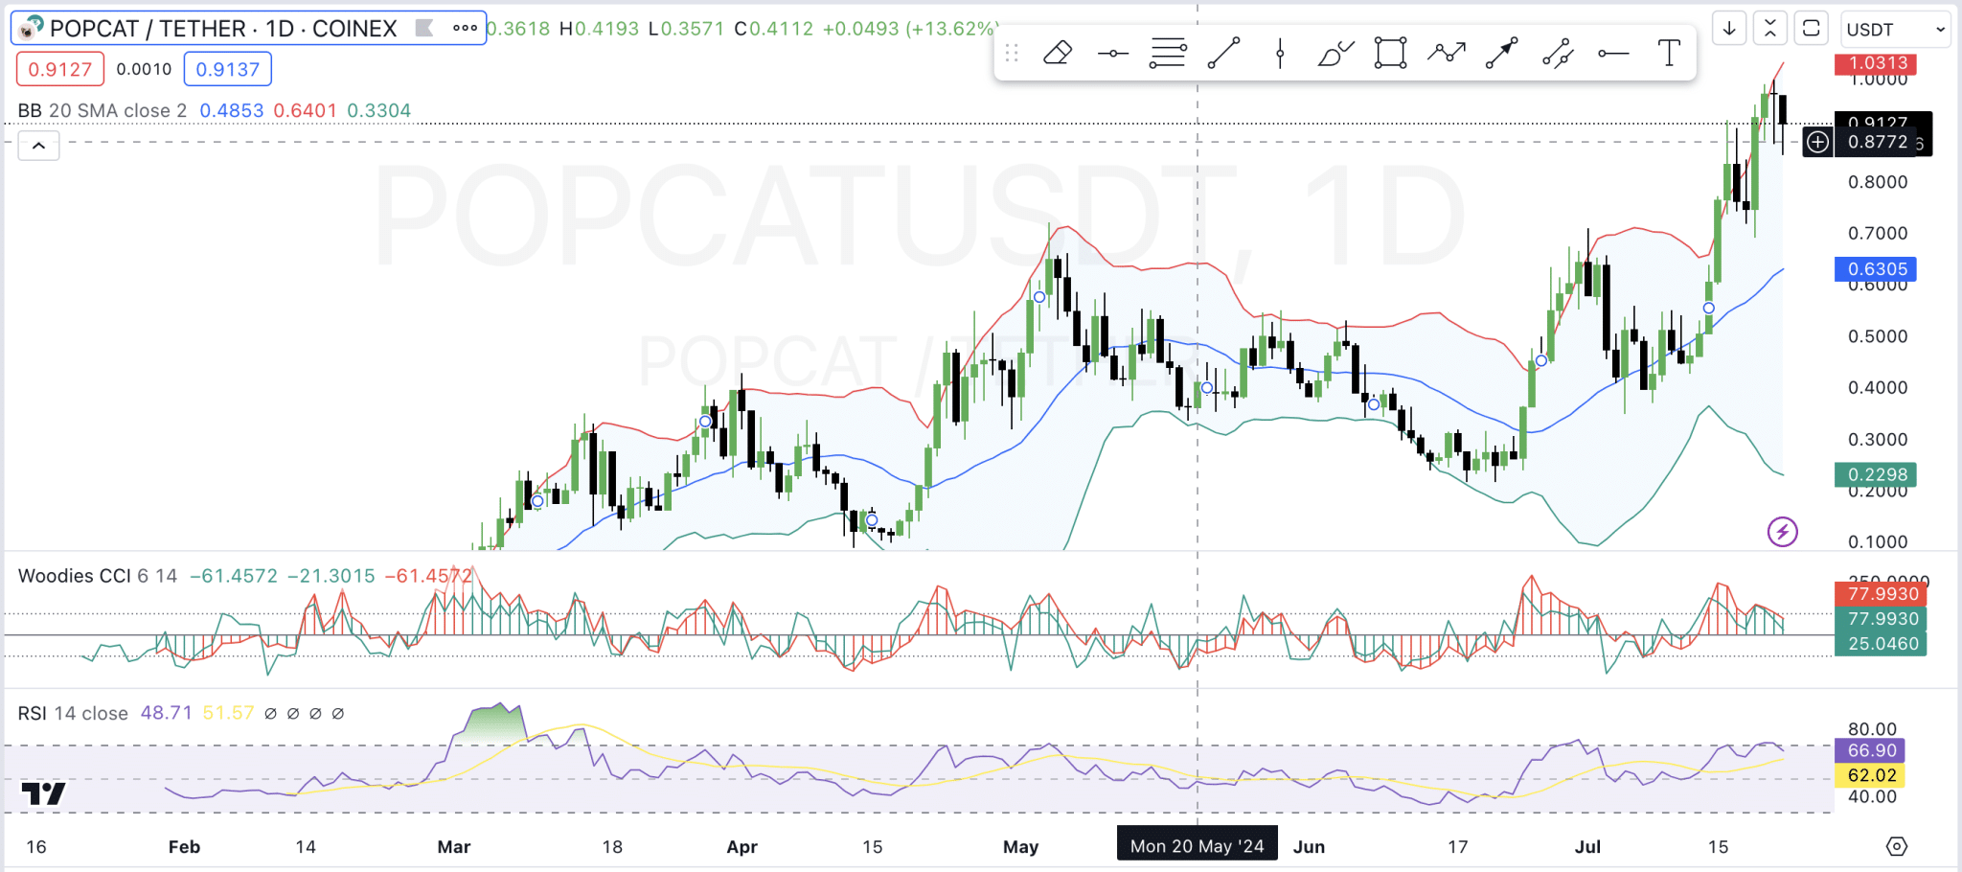Click the 25.0460 CCI value label
Screen dimensions: 1962x872
click(1881, 644)
